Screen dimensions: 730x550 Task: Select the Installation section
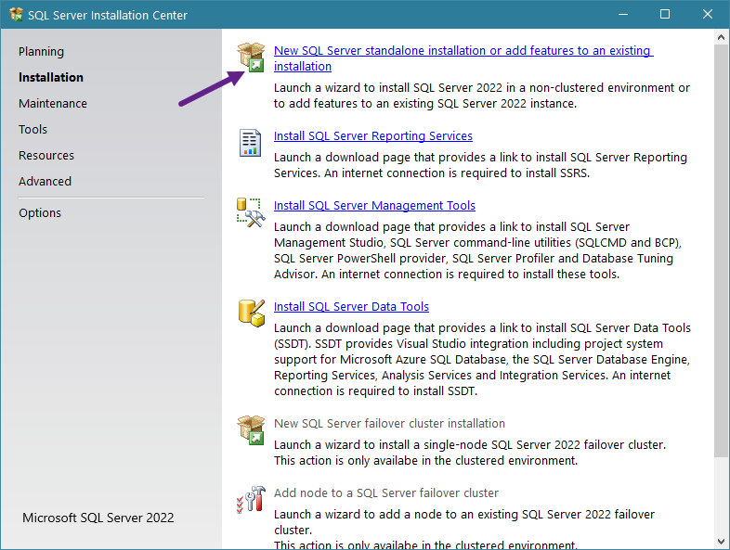51,77
